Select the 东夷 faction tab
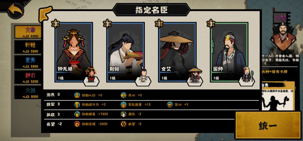Viewport: 303px width, 141px height. pyautogui.click(x=28, y=62)
